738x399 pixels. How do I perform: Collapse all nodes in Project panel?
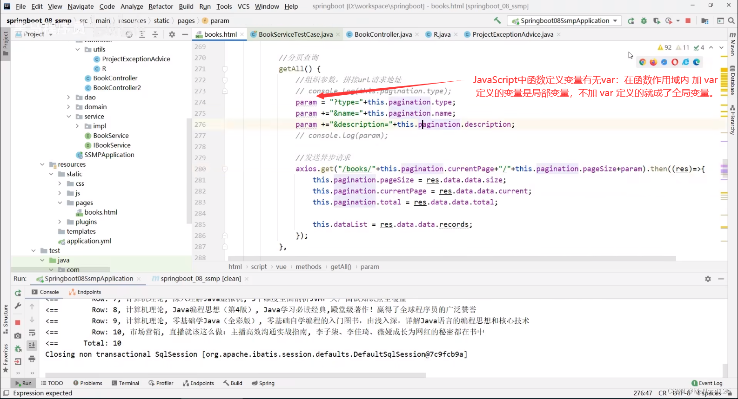155,34
